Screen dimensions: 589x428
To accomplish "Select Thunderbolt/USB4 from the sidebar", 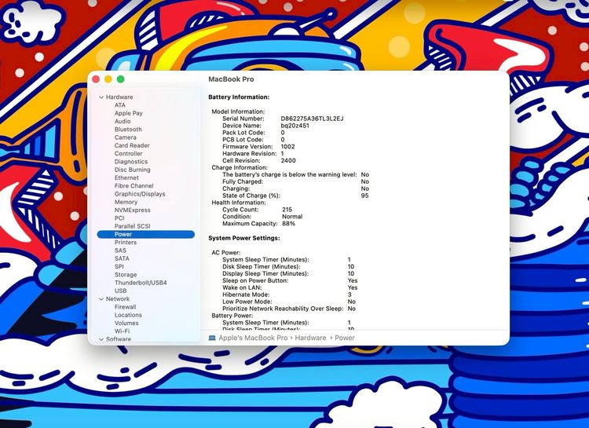I will [x=141, y=283].
